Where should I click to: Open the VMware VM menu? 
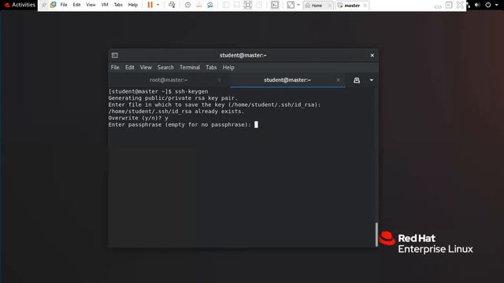[105, 5]
